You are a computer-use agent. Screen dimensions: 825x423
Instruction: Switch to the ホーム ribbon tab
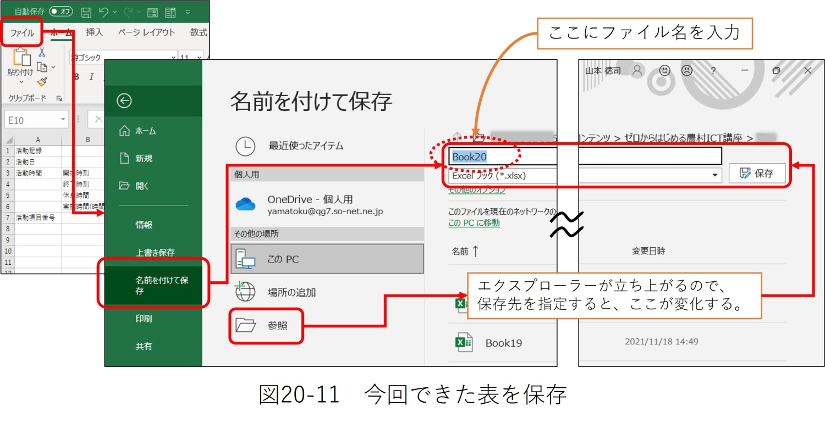61,33
